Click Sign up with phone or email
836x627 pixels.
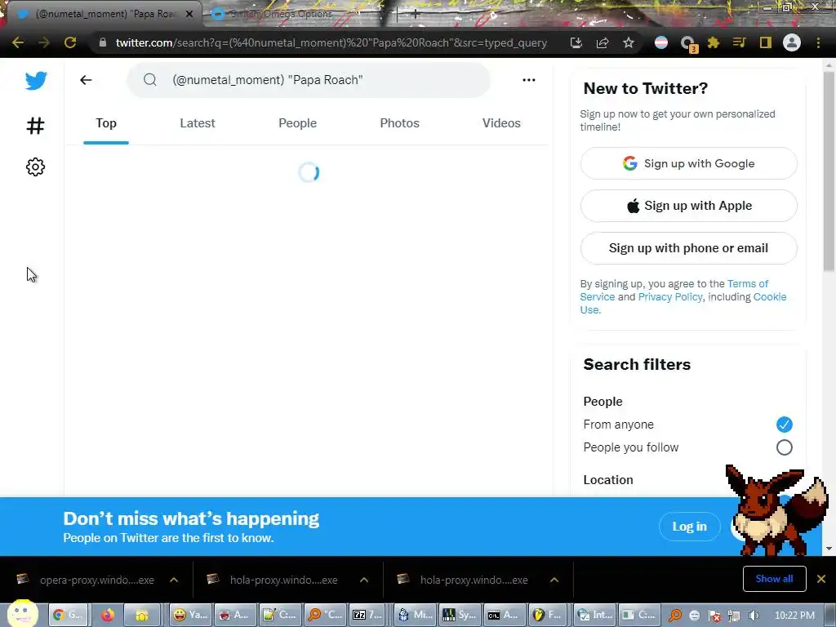[689, 248]
